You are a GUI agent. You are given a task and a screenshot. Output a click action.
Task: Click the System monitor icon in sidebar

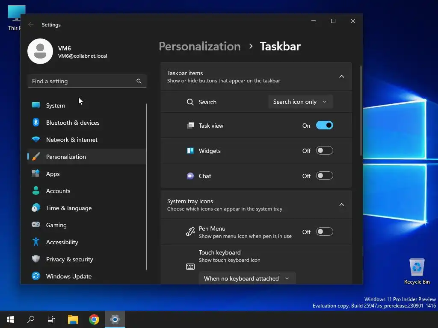(36, 105)
